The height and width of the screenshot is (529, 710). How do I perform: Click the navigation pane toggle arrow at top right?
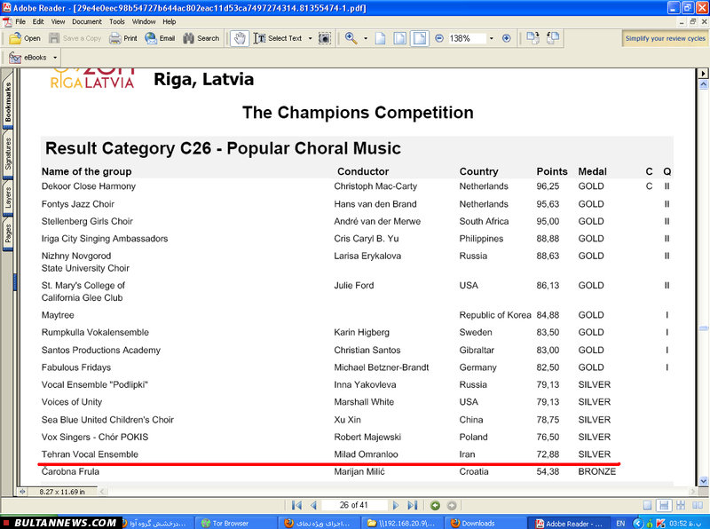tap(703, 74)
